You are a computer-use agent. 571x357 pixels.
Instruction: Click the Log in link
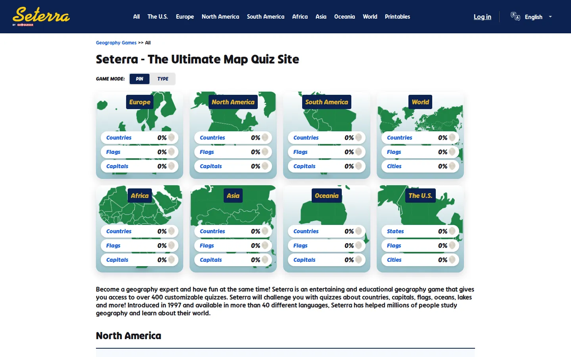click(482, 17)
